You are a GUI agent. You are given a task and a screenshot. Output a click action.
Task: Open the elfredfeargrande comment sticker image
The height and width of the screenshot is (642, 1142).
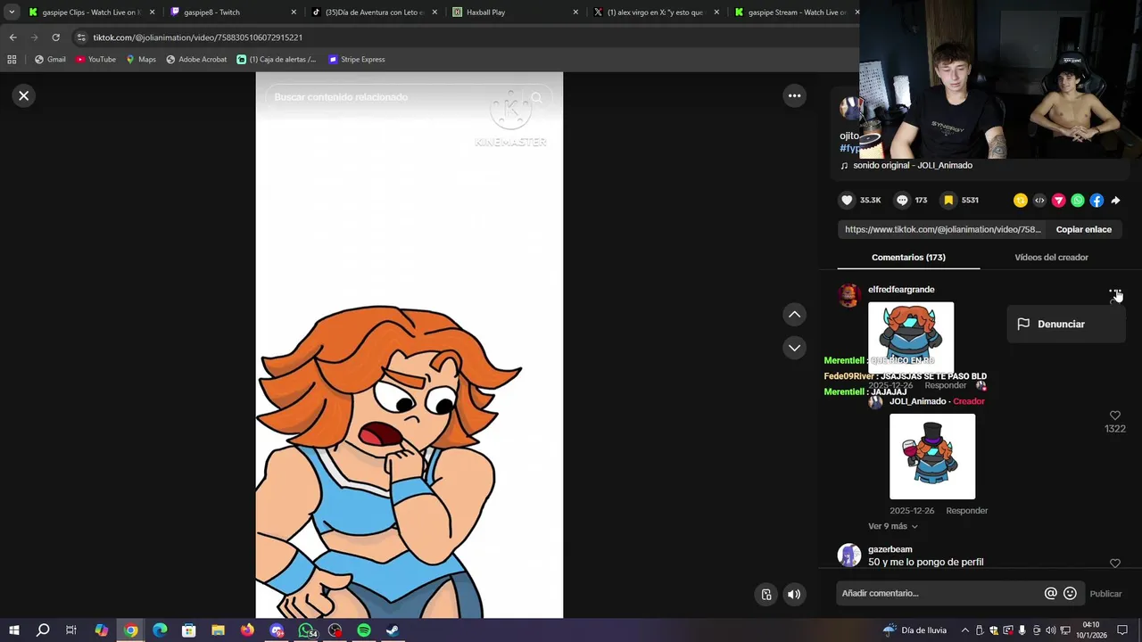pos(911,337)
